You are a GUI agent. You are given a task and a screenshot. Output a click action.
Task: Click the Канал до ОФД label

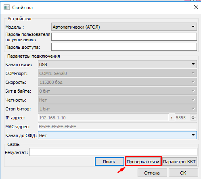(x=21, y=135)
